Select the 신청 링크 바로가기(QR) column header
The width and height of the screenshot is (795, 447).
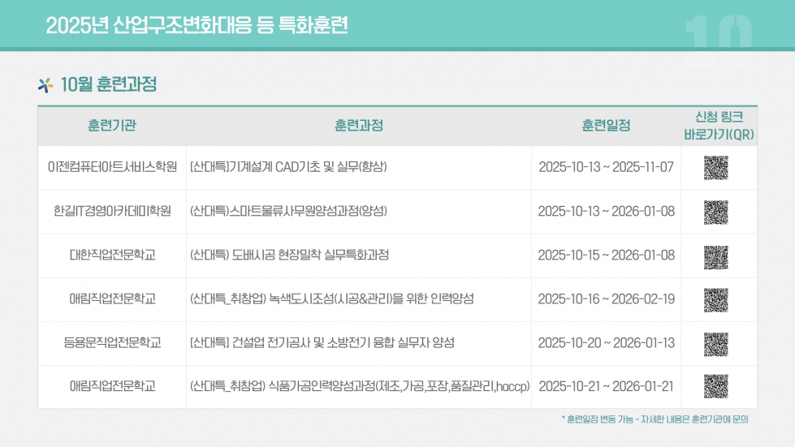(x=719, y=126)
